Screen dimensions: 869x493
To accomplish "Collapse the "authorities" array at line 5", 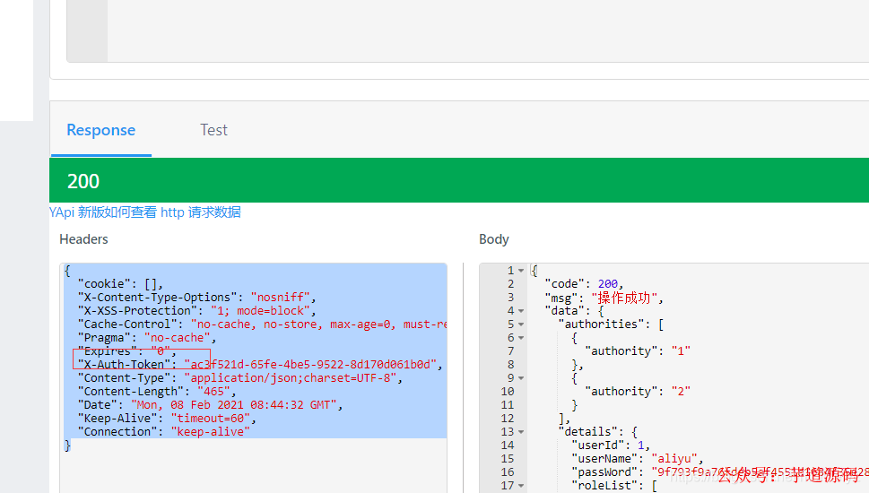I will tap(521, 324).
